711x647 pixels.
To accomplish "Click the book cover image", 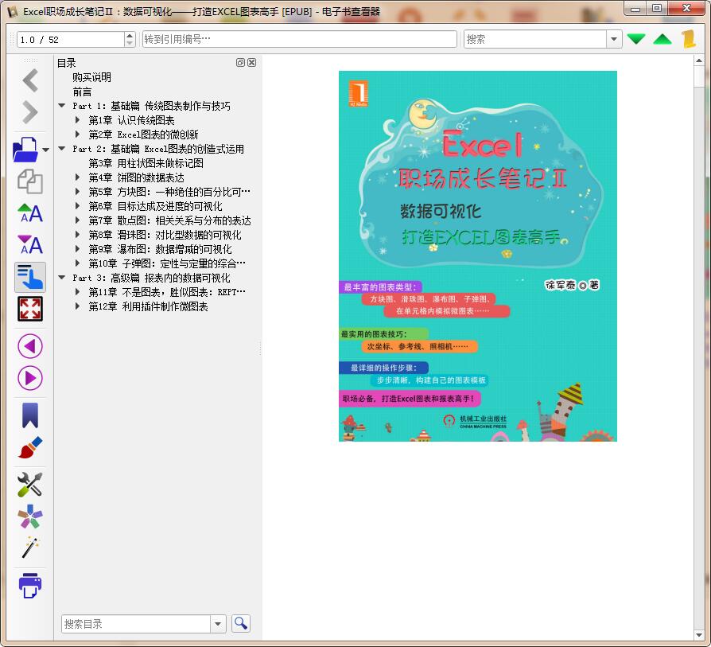I will pos(478,256).
